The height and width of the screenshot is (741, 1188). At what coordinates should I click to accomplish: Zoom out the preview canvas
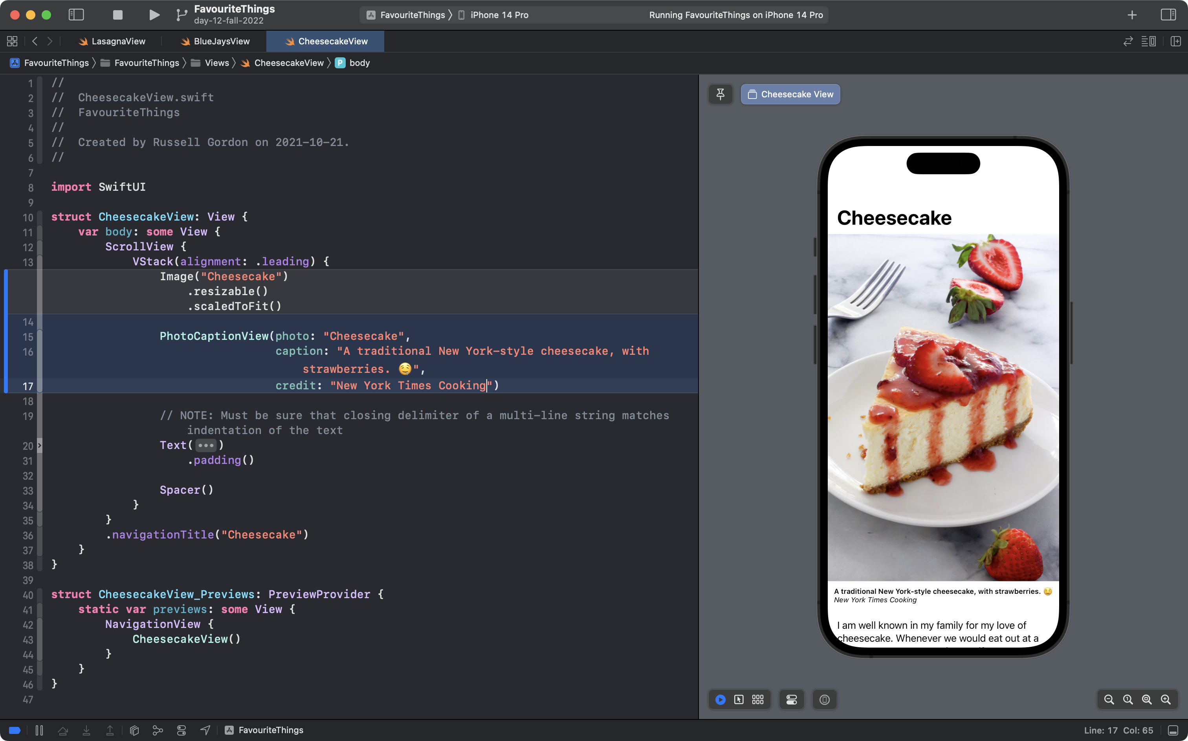[1109, 700]
